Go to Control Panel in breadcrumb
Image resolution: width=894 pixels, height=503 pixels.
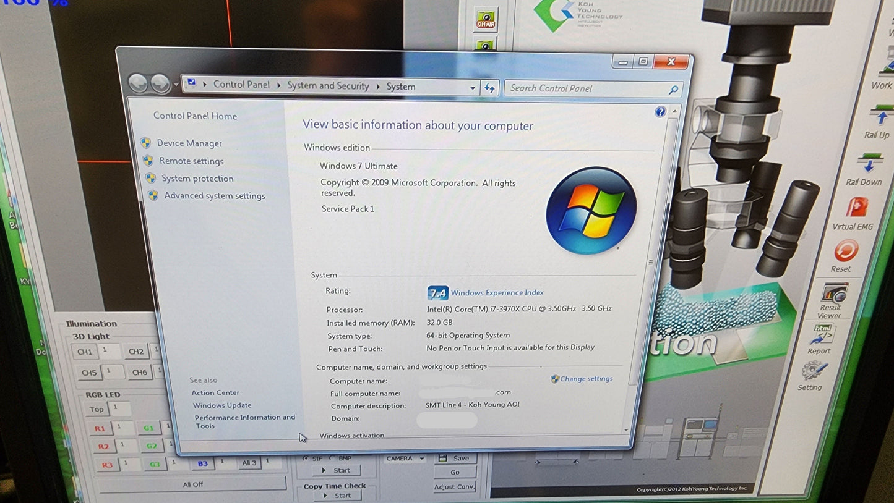click(241, 85)
